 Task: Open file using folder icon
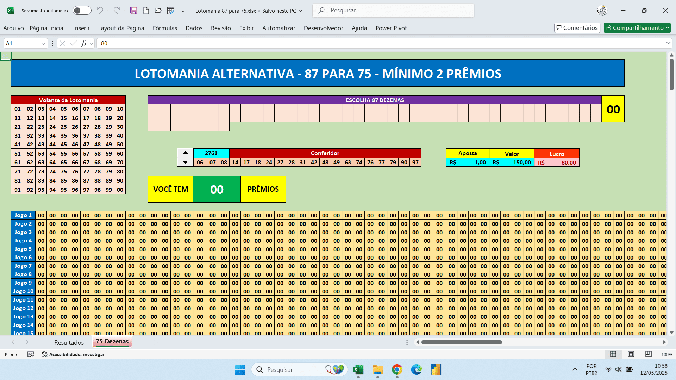pos(158,11)
